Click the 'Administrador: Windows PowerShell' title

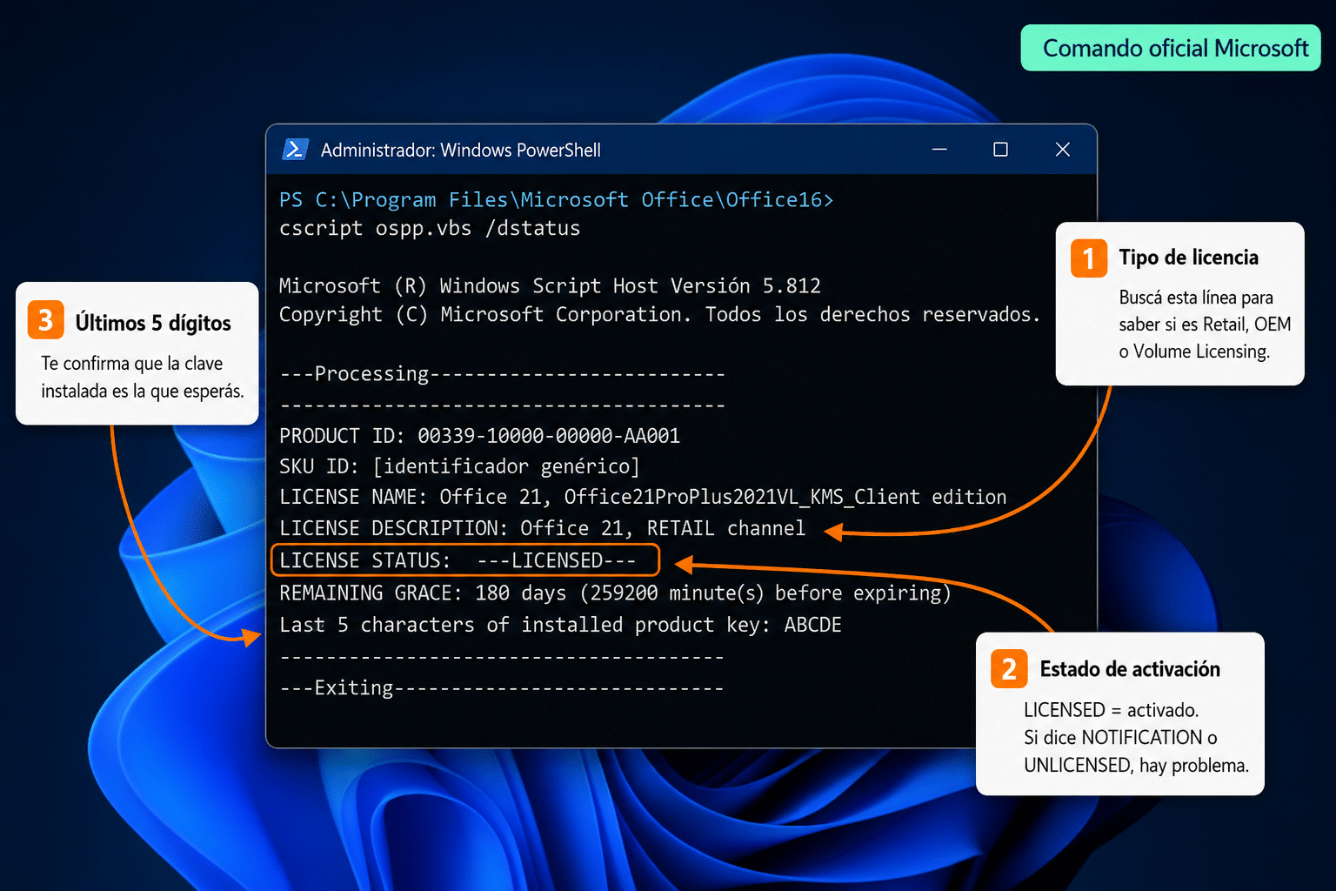click(460, 150)
